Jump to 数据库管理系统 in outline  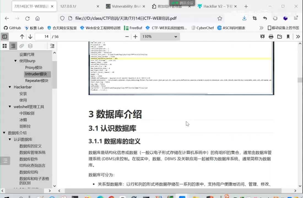pyautogui.click(x=33, y=152)
